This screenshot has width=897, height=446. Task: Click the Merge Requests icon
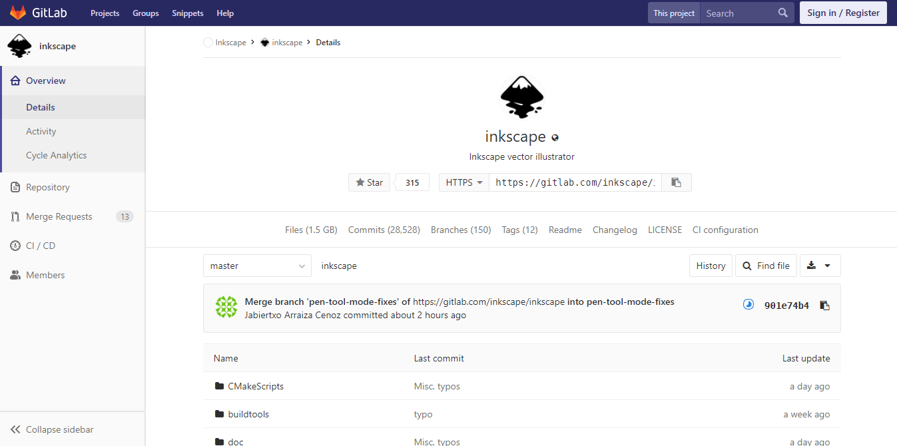15,216
